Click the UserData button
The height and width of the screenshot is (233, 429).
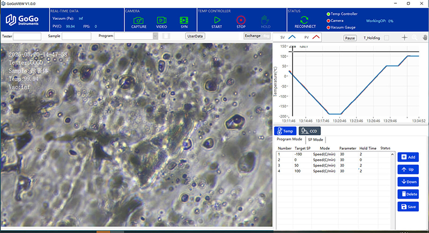195,36
